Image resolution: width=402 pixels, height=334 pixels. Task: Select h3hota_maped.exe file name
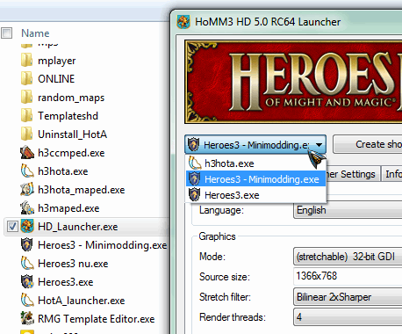82,190
